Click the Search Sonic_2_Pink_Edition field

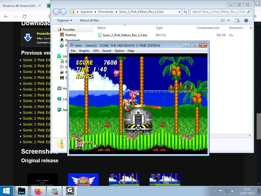(x=219, y=12)
